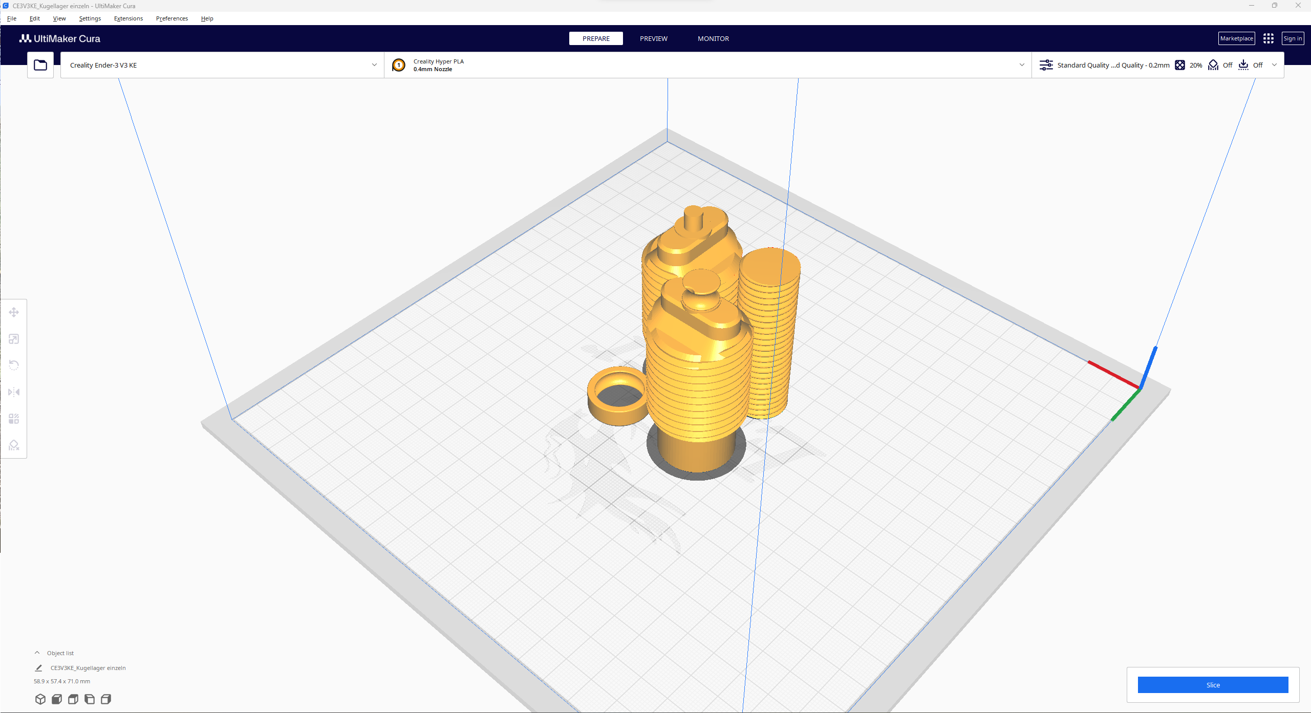
Task: Open the apps grid icon
Action: tap(1269, 38)
